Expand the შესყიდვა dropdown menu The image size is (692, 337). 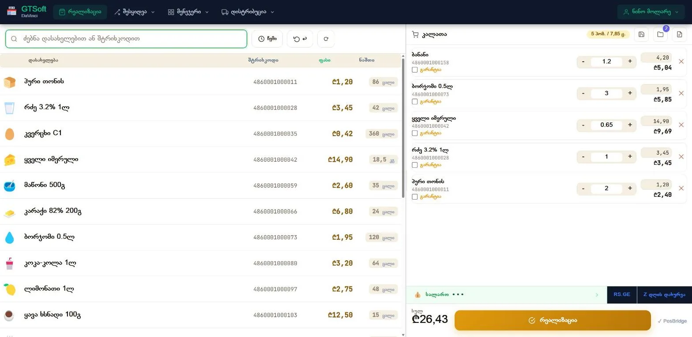point(135,12)
